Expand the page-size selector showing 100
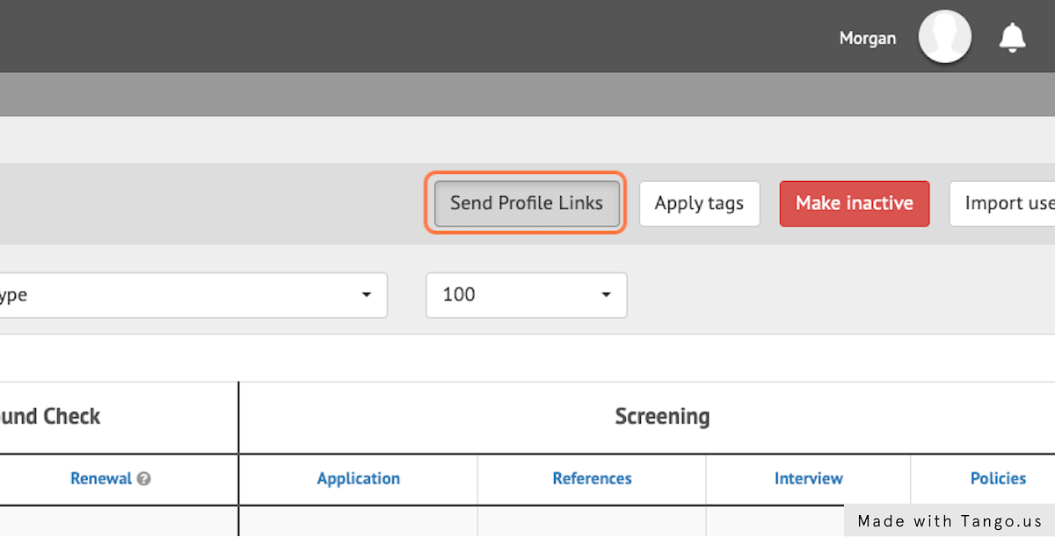This screenshot has width=1055, height=537. pyautogui.click(x=526, y=295)
